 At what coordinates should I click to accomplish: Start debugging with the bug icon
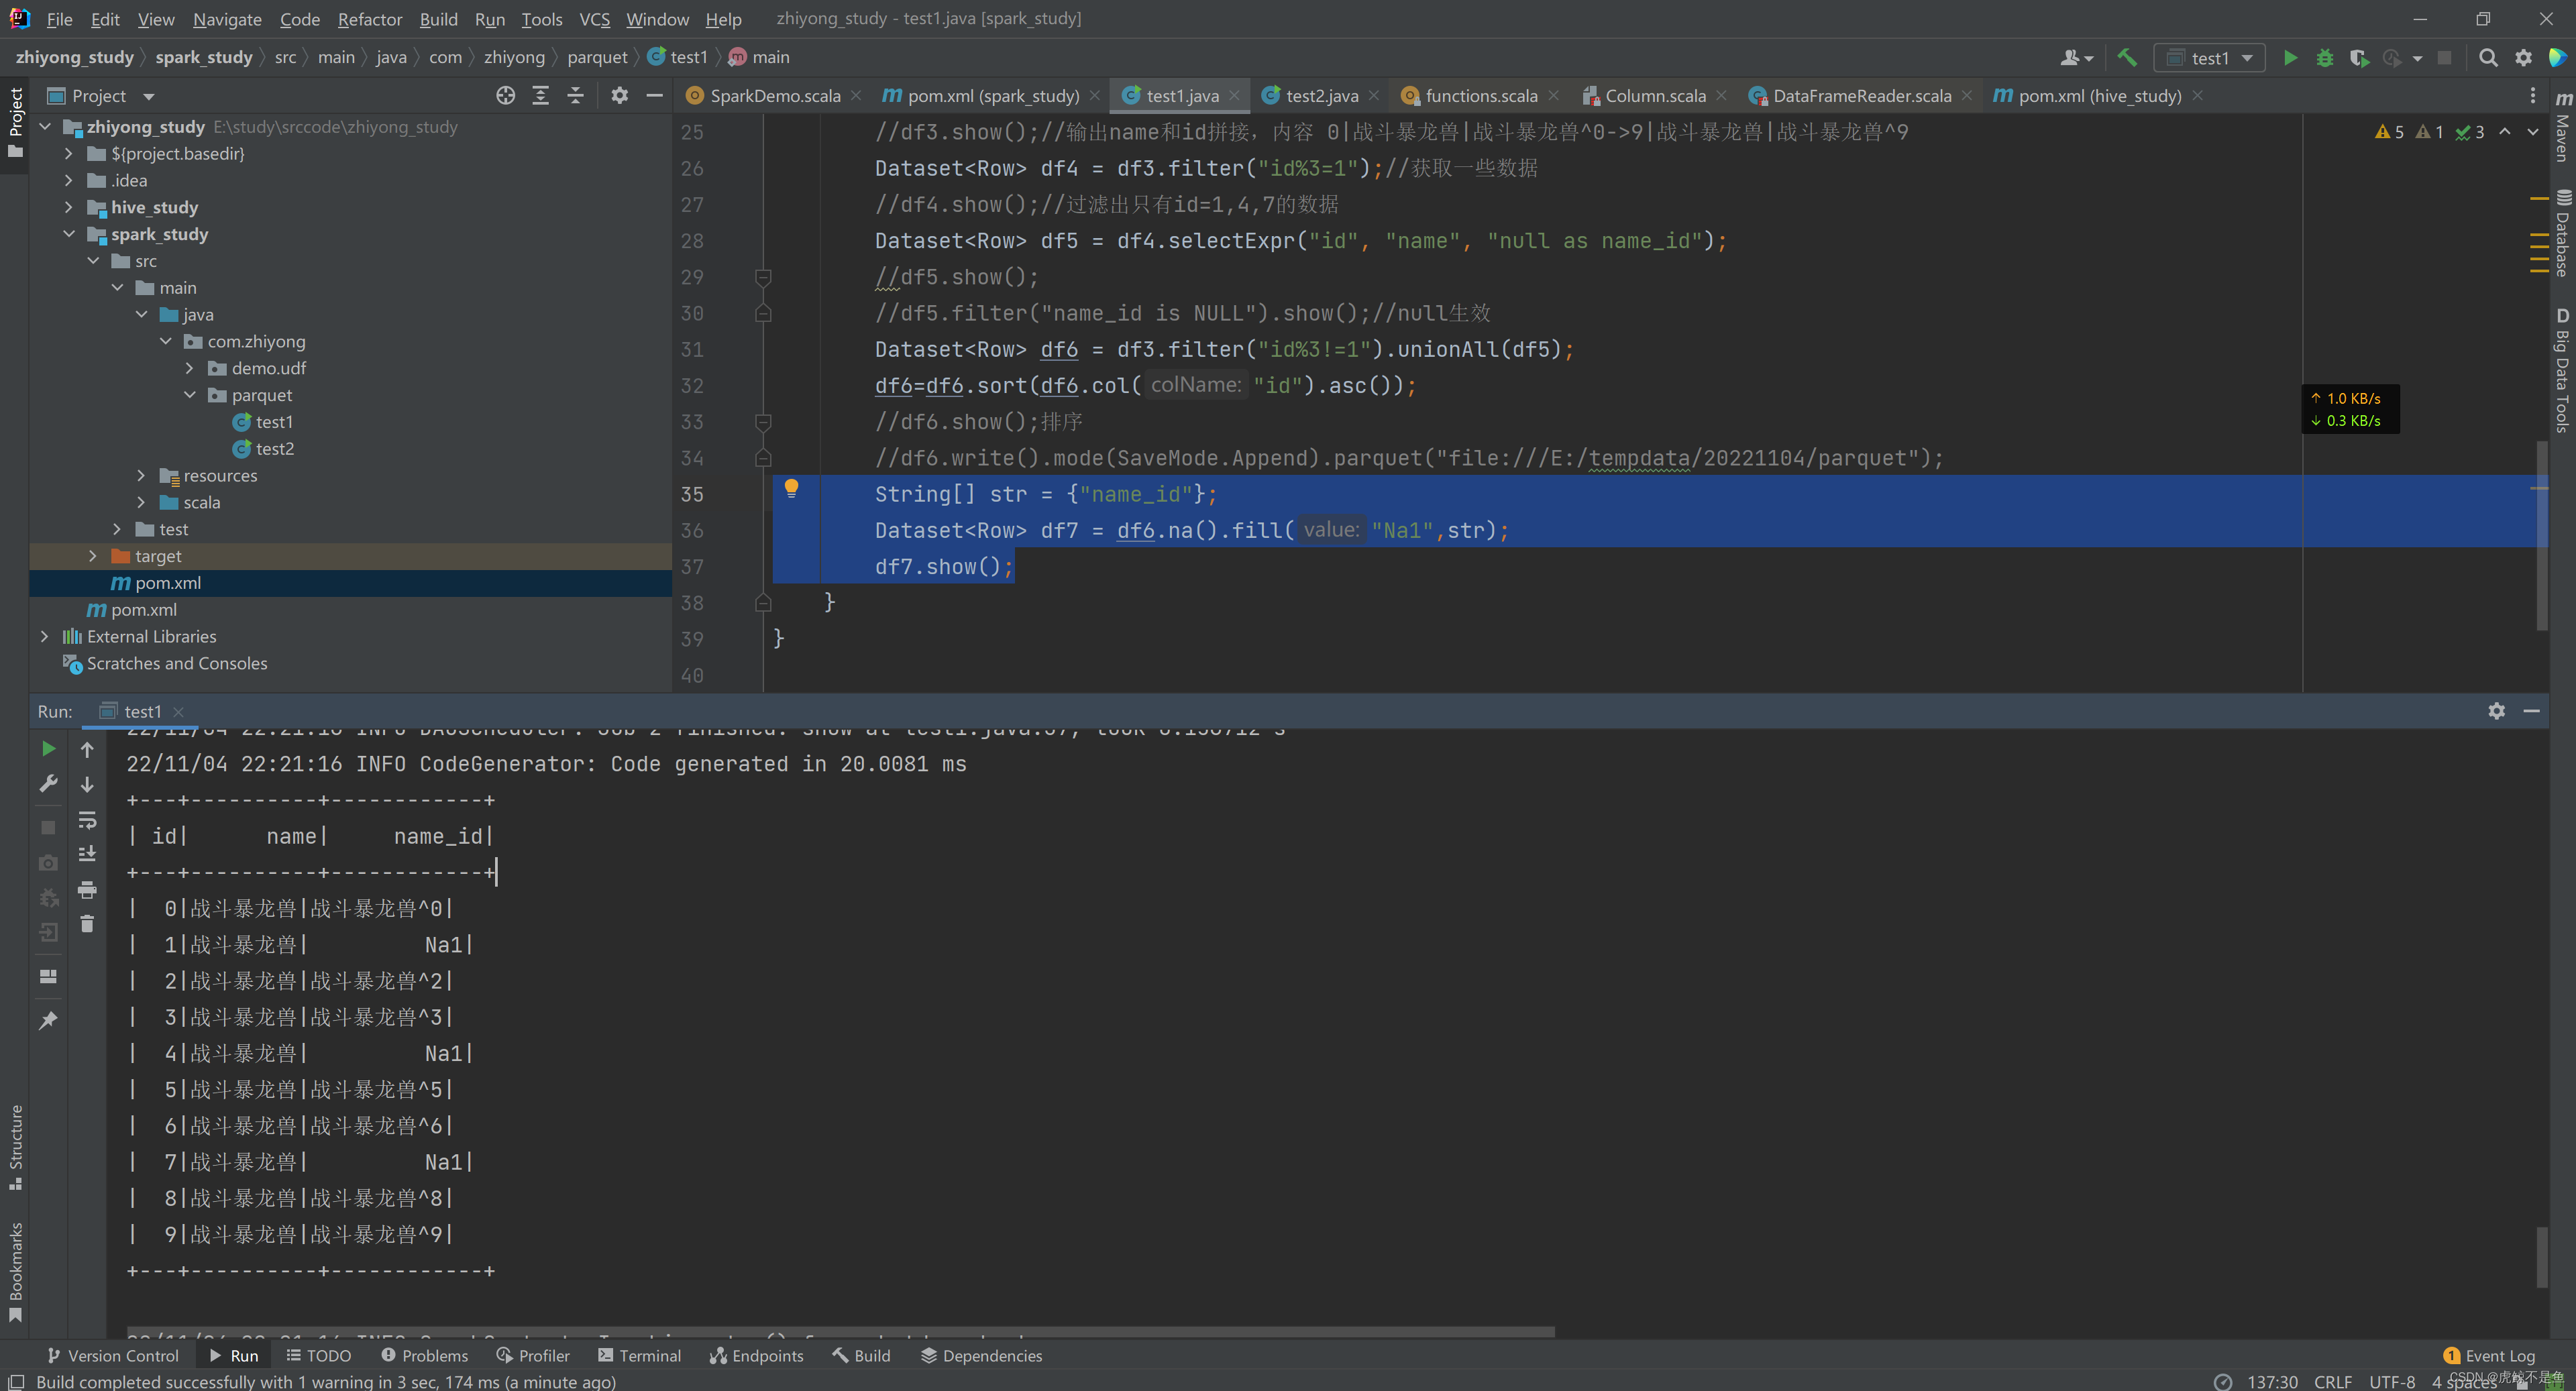tap(2325, 58)
